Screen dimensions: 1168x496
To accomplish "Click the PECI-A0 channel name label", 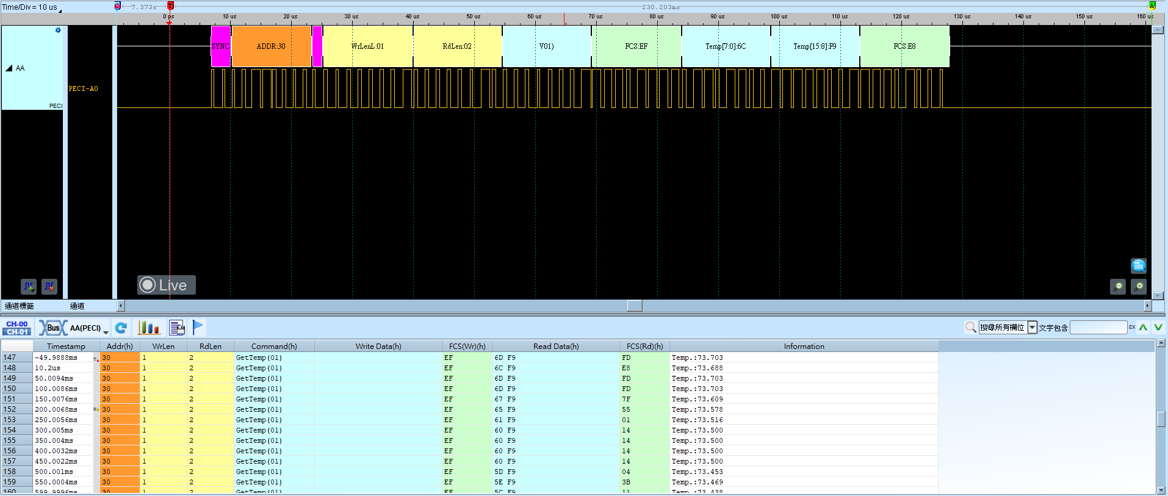I will (83, 88).
